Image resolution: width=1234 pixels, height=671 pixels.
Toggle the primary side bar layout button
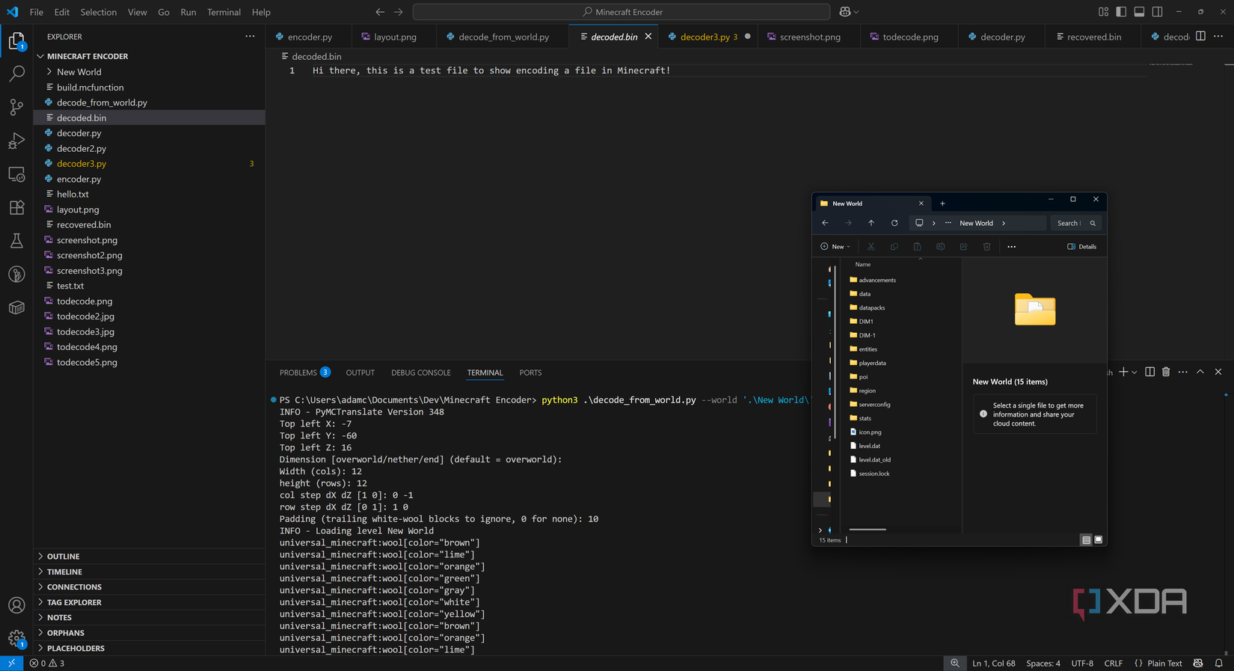point(1120,12)
